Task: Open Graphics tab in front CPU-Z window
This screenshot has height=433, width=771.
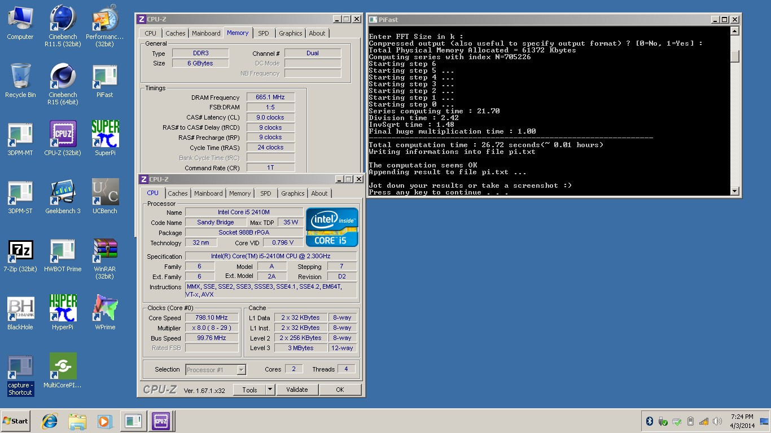Action: (x=293, y=193)
